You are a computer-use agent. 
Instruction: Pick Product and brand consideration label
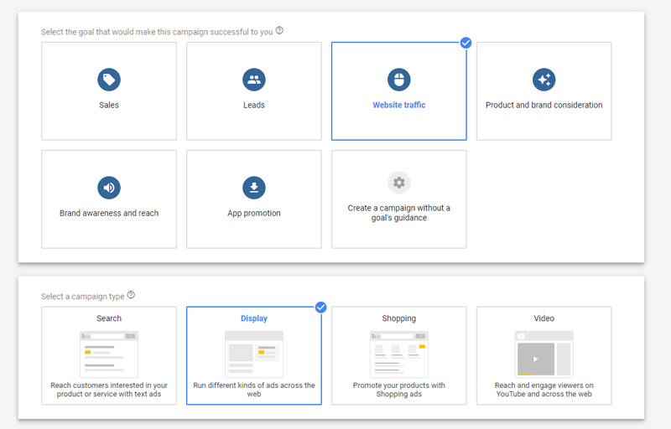[544, 105]
